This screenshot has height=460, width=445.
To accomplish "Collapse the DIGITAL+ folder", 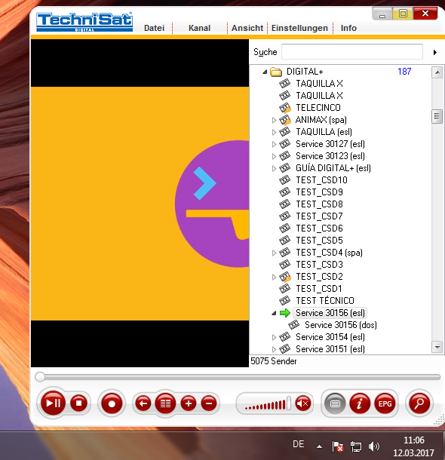I will point(265,72).
